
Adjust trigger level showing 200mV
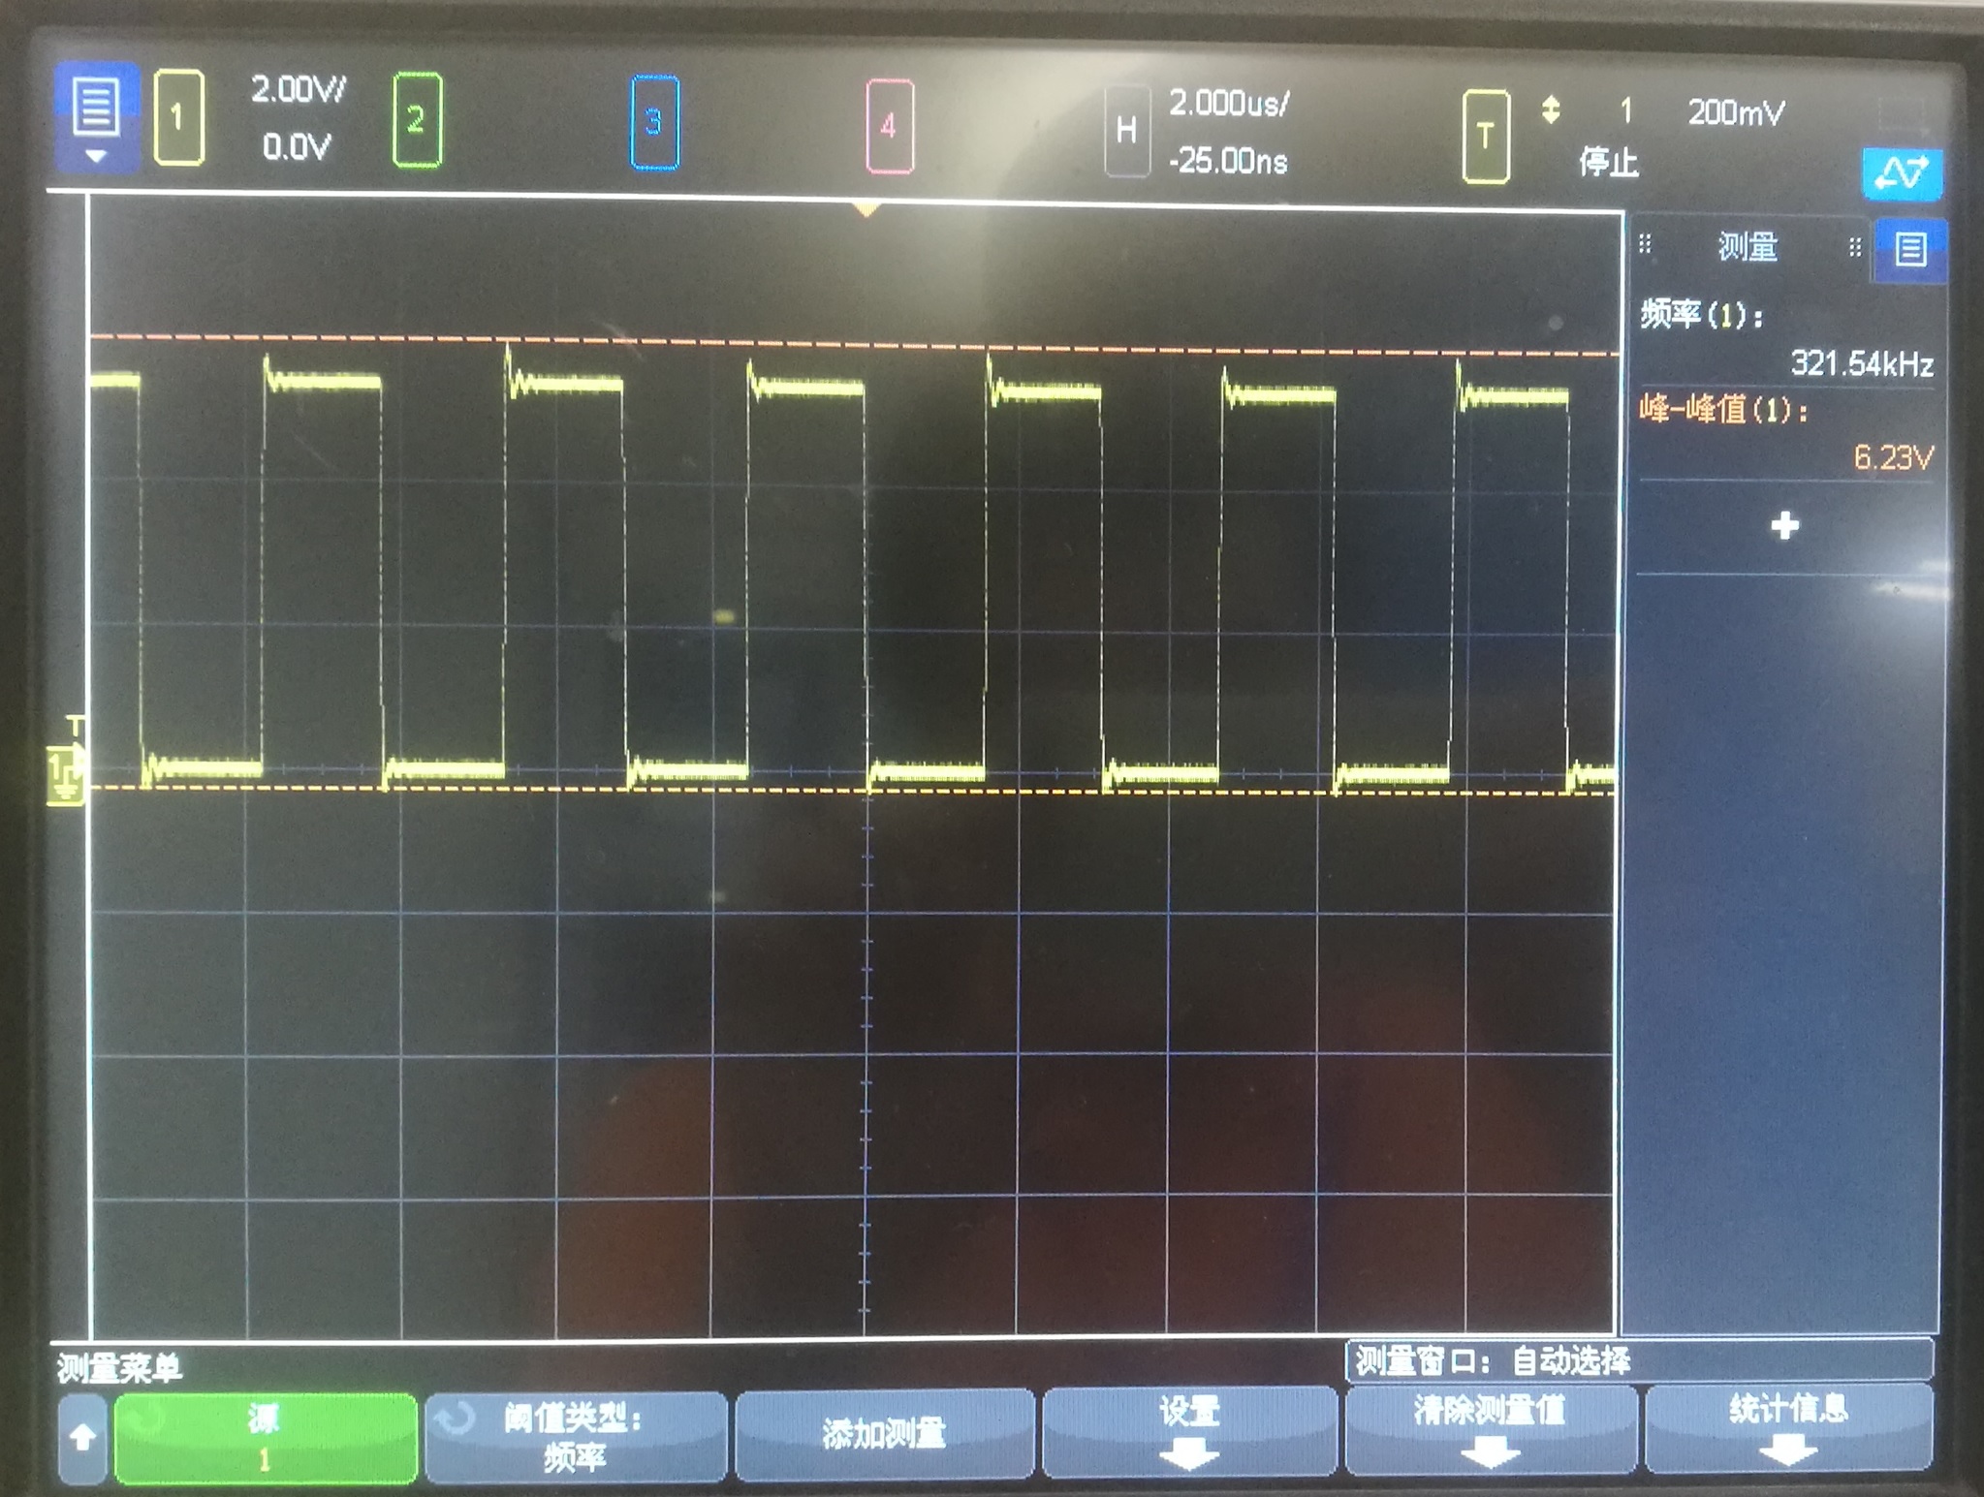coord(1738,113)
